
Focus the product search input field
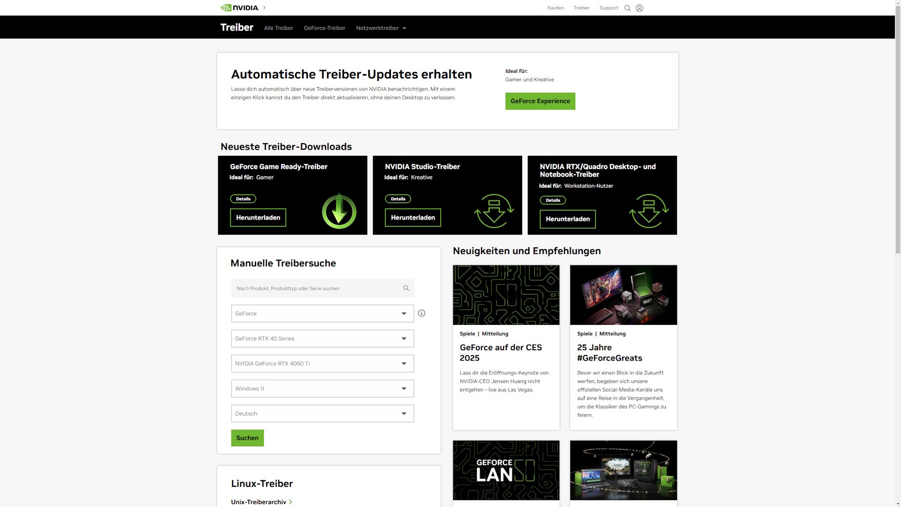(x=322, y=288)
